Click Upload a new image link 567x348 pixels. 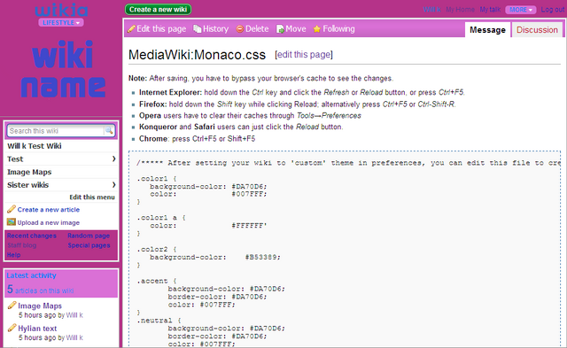[x=49, y=222]
